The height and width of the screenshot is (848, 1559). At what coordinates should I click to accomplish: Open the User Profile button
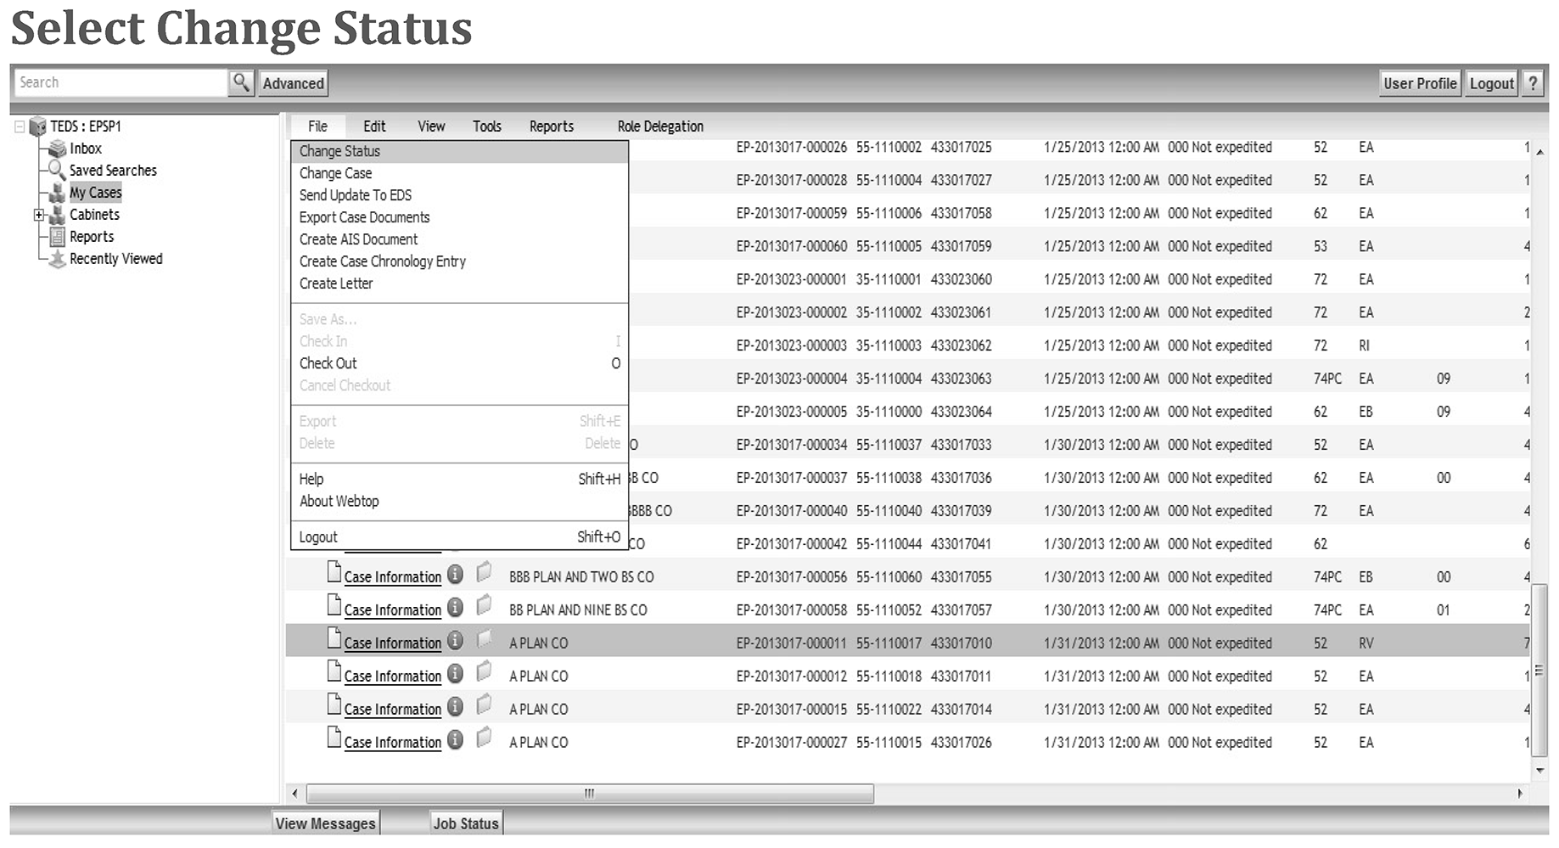click(x=1419, y=83)
